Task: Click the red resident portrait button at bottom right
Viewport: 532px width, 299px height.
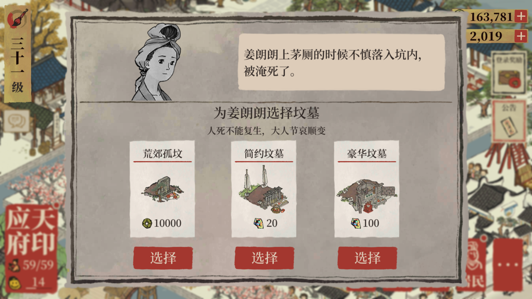Action: [x=476, y=264]
